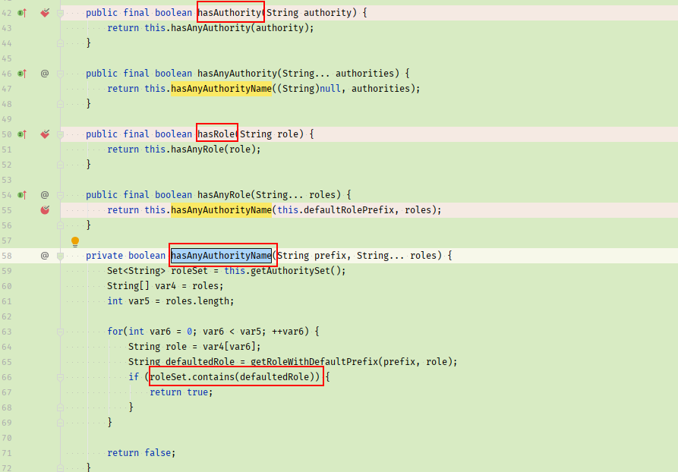678x472 pixels.
Task: Click the implements-method gutter icon on line 42
Action: [22, 13]
